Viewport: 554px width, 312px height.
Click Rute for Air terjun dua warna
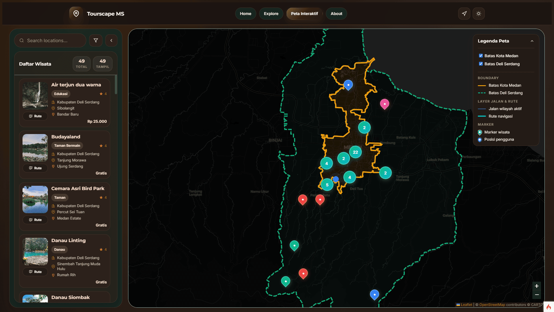(35, 116)
